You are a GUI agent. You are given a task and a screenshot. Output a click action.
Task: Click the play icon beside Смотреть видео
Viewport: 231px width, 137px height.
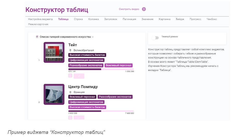pos(144,9)
